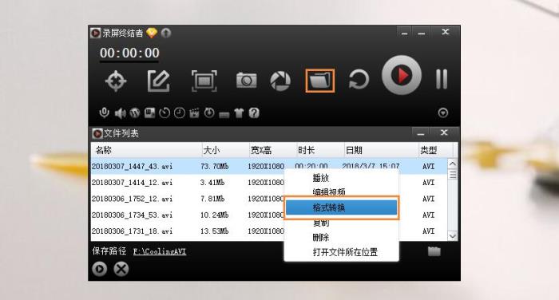
Task: Click the recording timer 00:00:00 display
Action: click(129, 53)
